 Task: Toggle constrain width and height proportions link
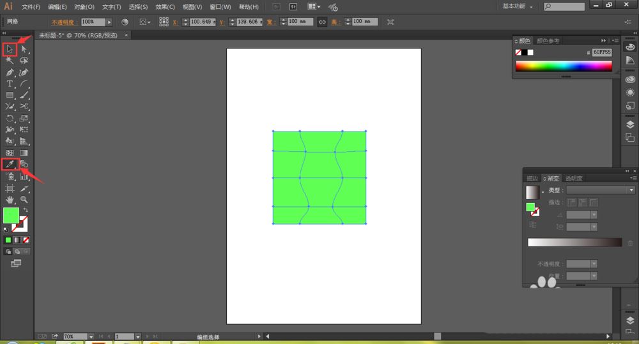click(x=322, y=22)
